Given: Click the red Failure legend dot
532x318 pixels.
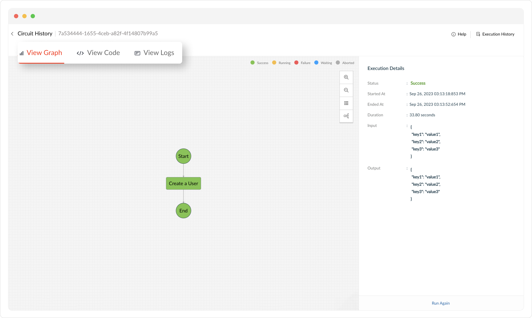Looking at the screenshot, I should pyautogui.click(x=296, y=63).
